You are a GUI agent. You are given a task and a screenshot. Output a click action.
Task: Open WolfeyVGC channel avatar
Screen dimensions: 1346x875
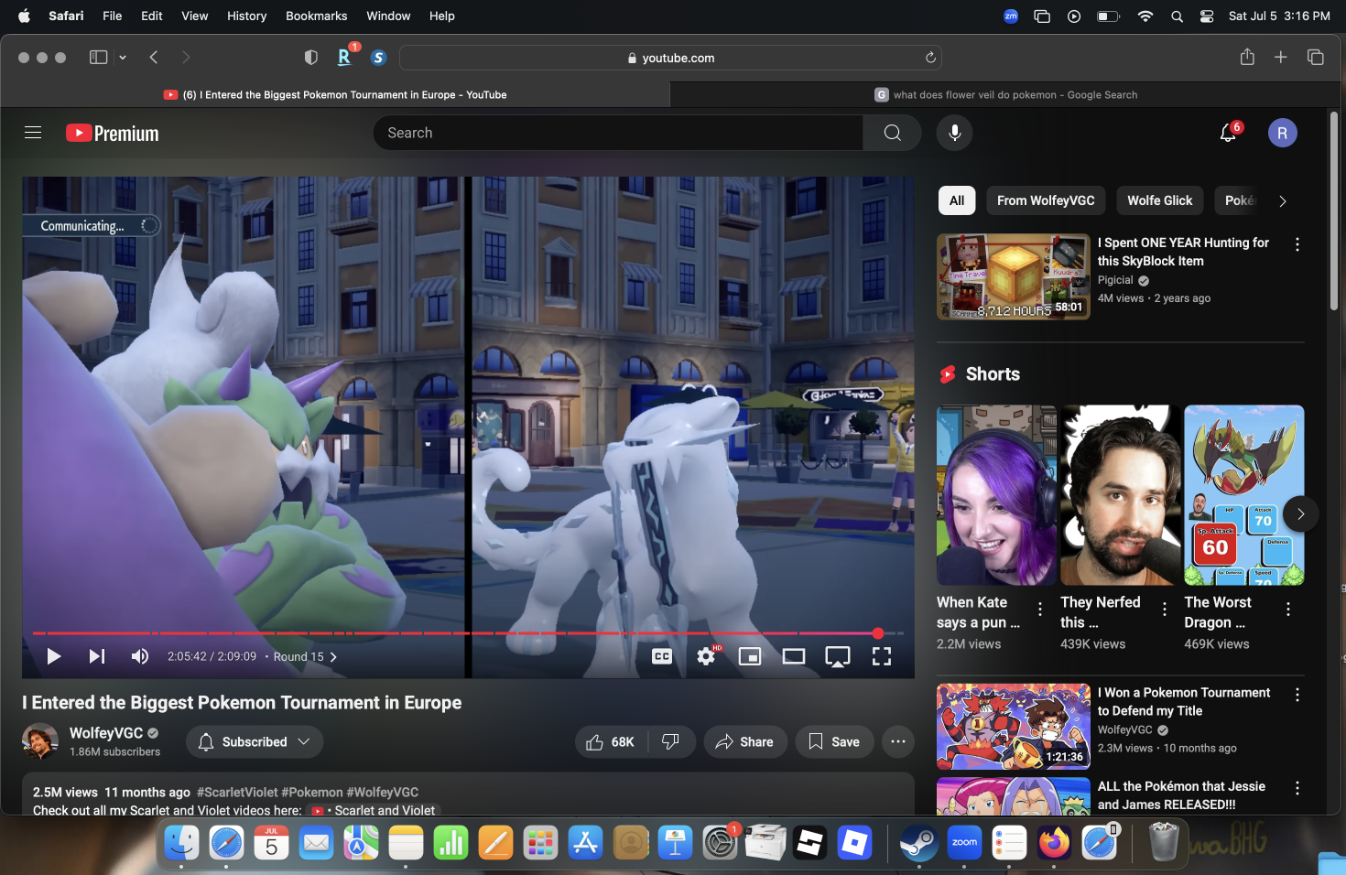point(40,741)
